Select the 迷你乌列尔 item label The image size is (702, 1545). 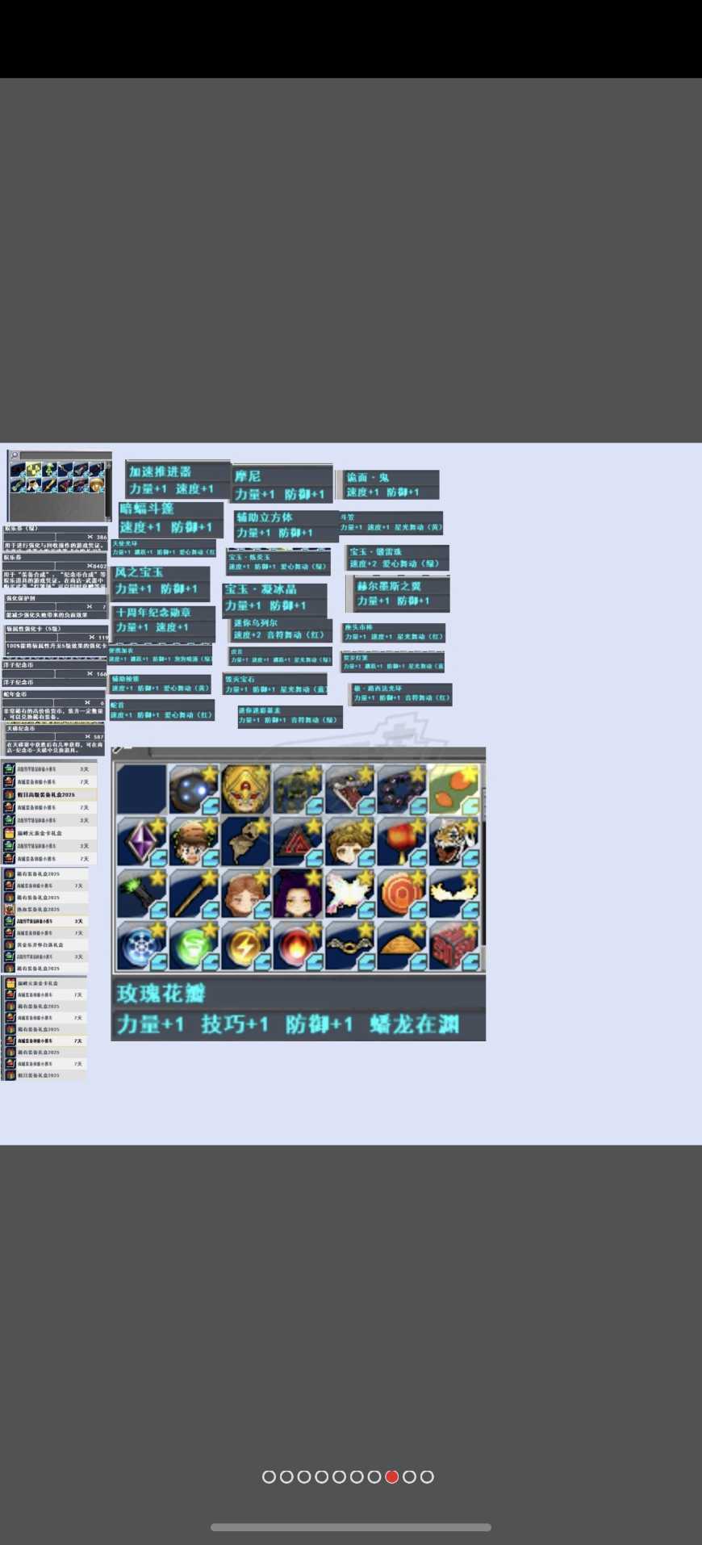[x=256, y=623]
